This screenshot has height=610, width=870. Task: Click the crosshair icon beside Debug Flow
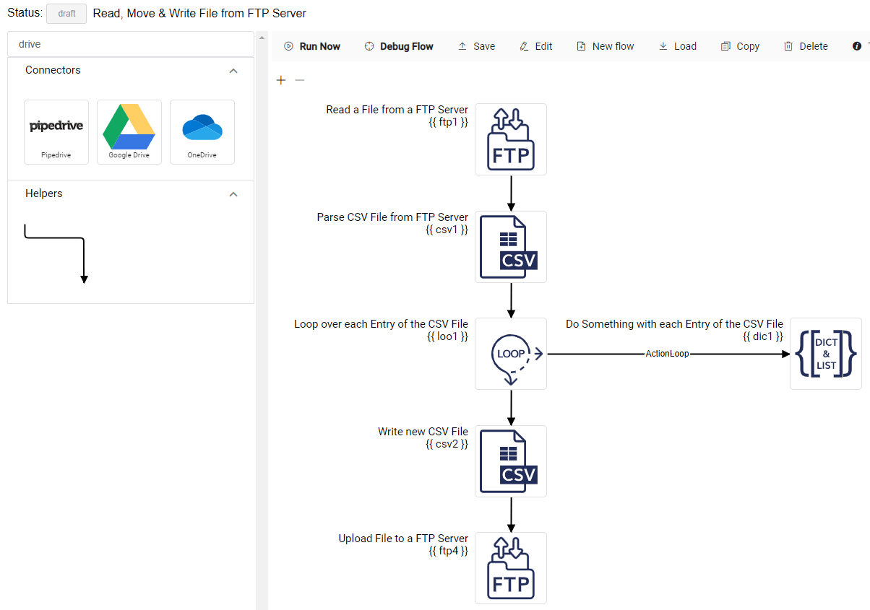369,46
